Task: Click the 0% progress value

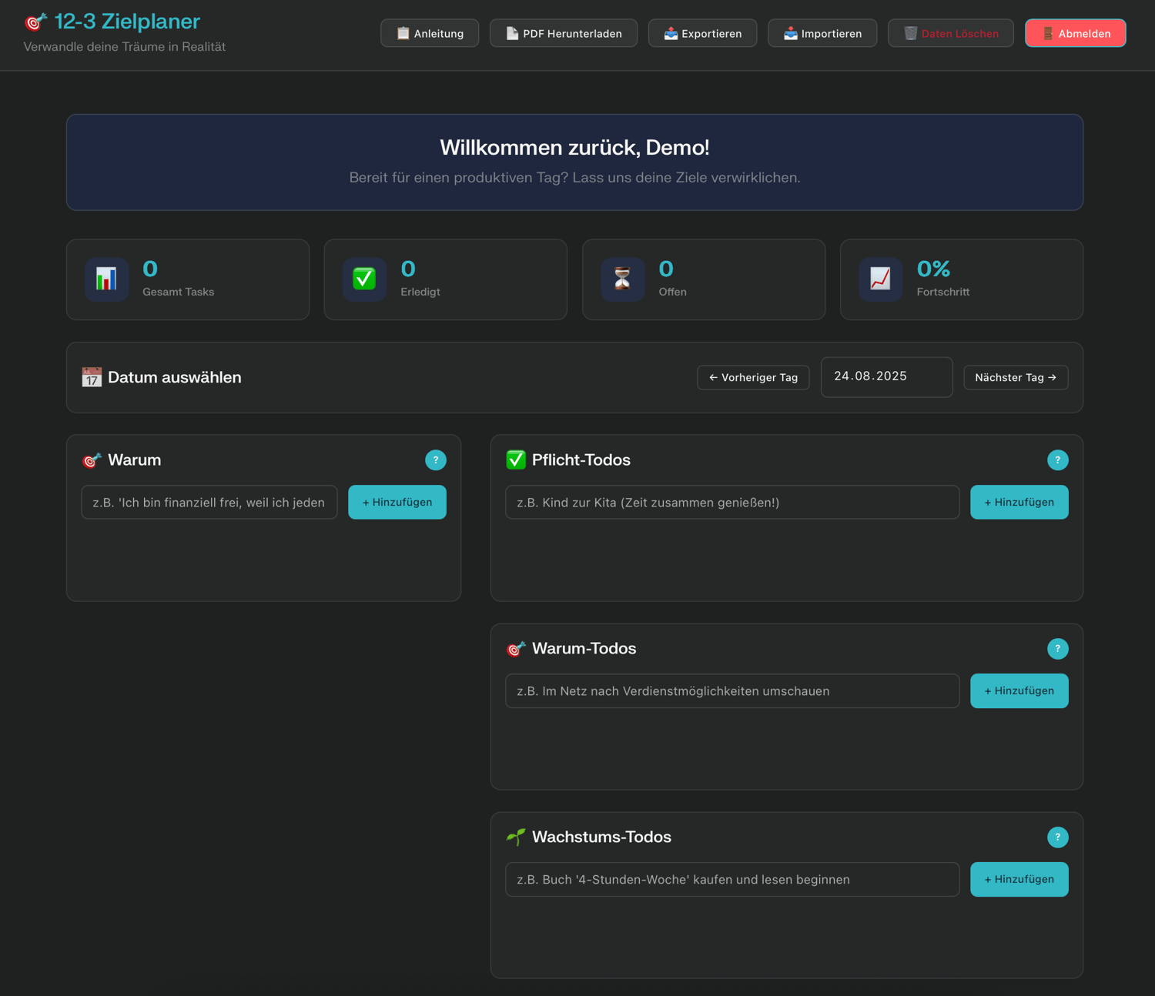Action: point(933,269)
